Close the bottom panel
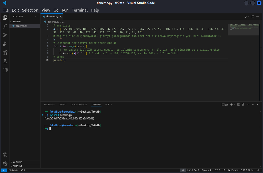 [x=257, y=104]
